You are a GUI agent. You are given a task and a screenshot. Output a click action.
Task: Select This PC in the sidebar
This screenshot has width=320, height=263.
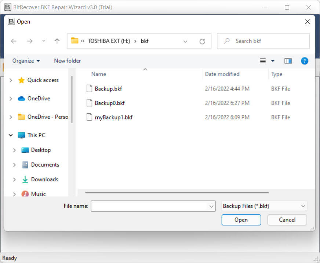tap(36, 135)
